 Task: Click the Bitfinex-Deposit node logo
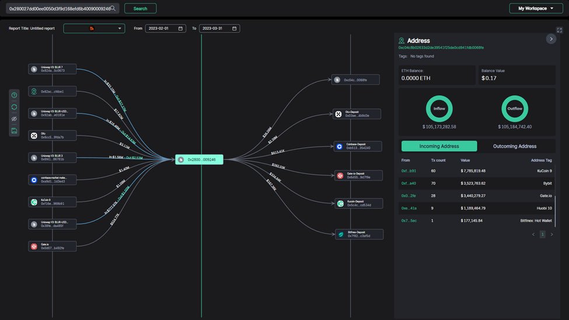point(341,234)
